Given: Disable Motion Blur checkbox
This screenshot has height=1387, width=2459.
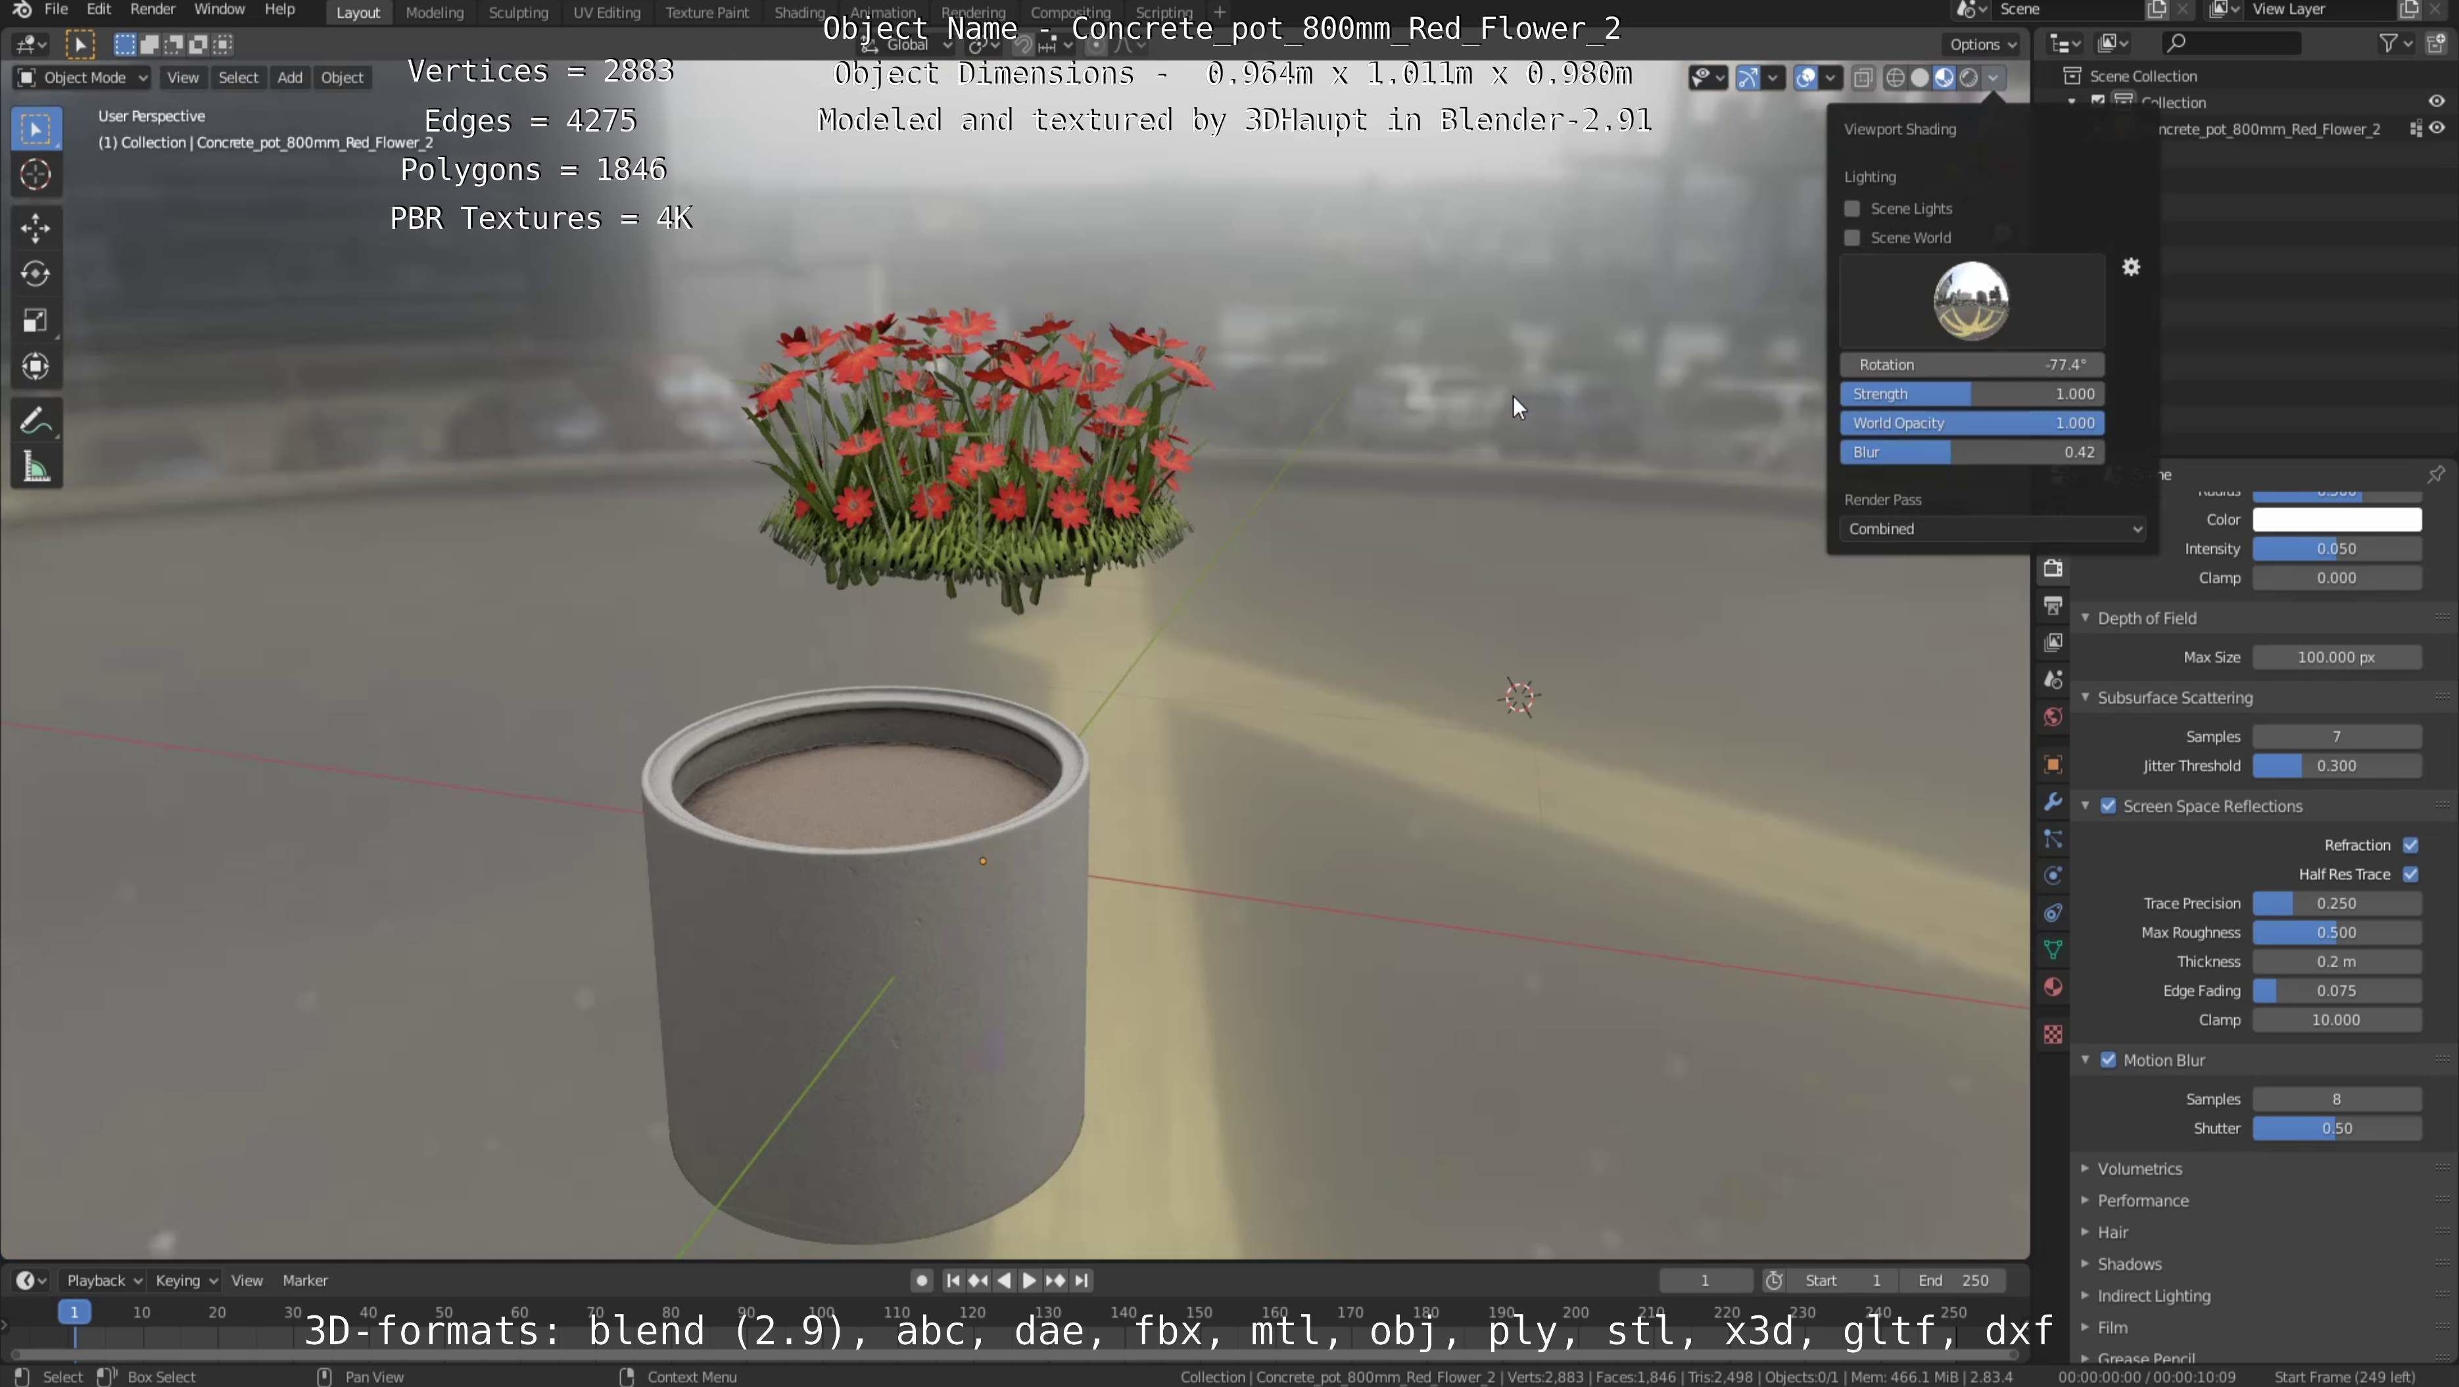Looking at the screenshot, I should (x=2108, y=1059).
